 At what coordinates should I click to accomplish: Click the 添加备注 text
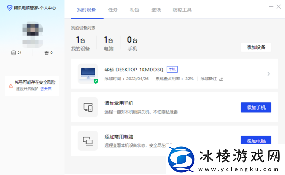coord(209,79)
